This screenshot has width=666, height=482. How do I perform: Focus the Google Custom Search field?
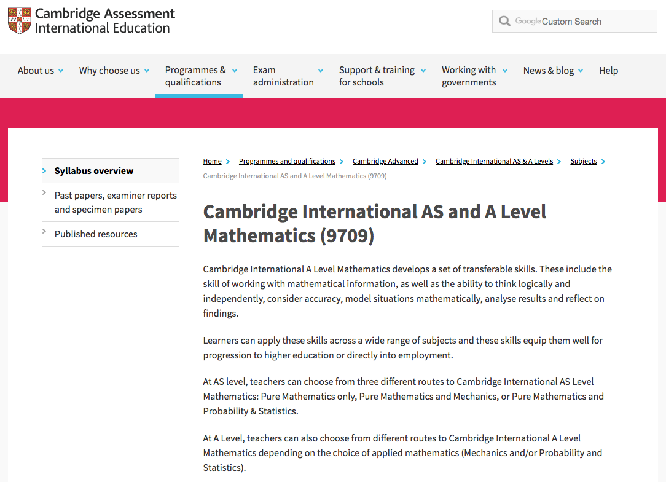point(574,21)
